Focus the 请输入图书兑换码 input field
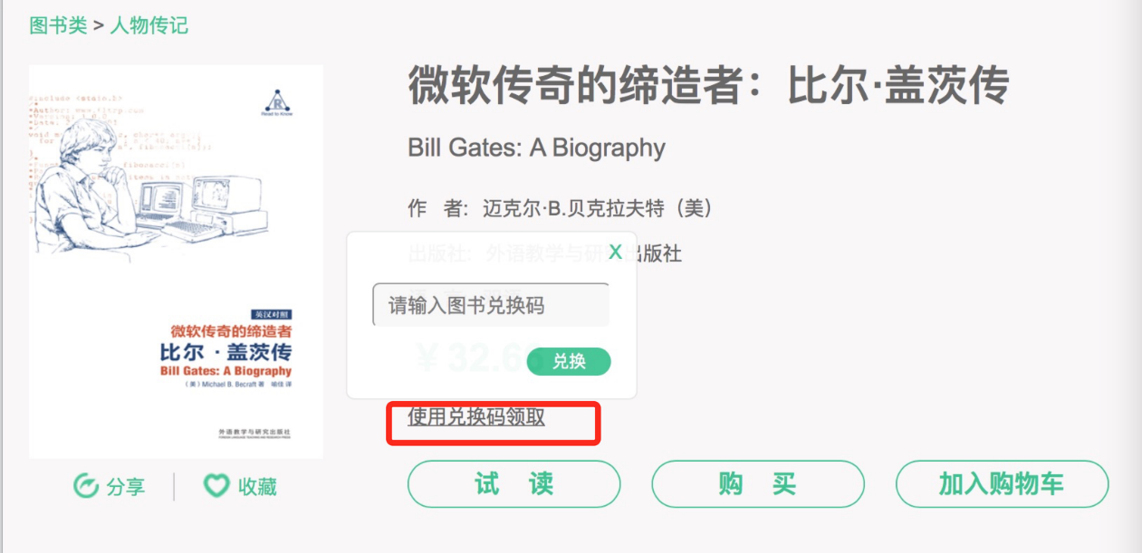 490,305
